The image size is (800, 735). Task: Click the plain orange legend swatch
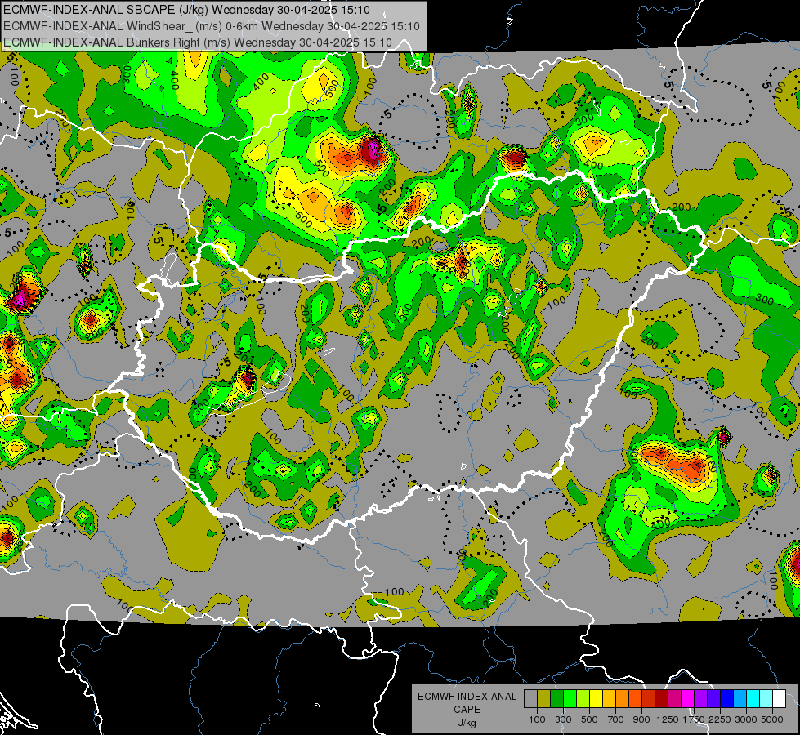point(622,698)
